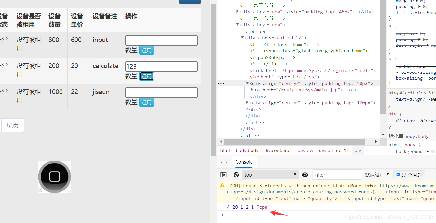436x223 pixels.
Task: Click the ::after node under col-md-12 closing
Action: click(254, 122)
